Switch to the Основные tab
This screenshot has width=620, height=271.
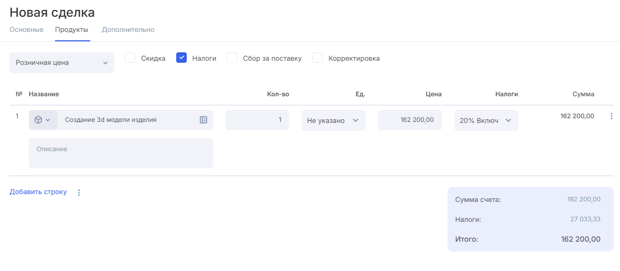pyautogui.click(x=26, y=30)
